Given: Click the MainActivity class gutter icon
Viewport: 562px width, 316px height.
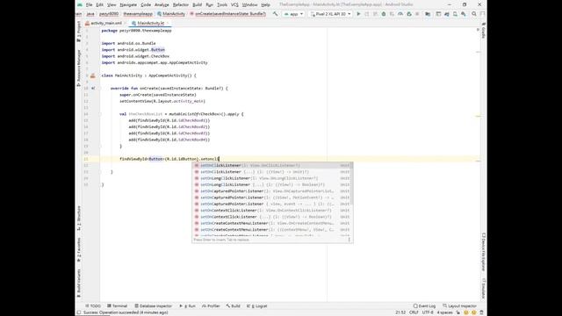Looking at the screenshot, I should pyautogui.click(x=93, y=75).
